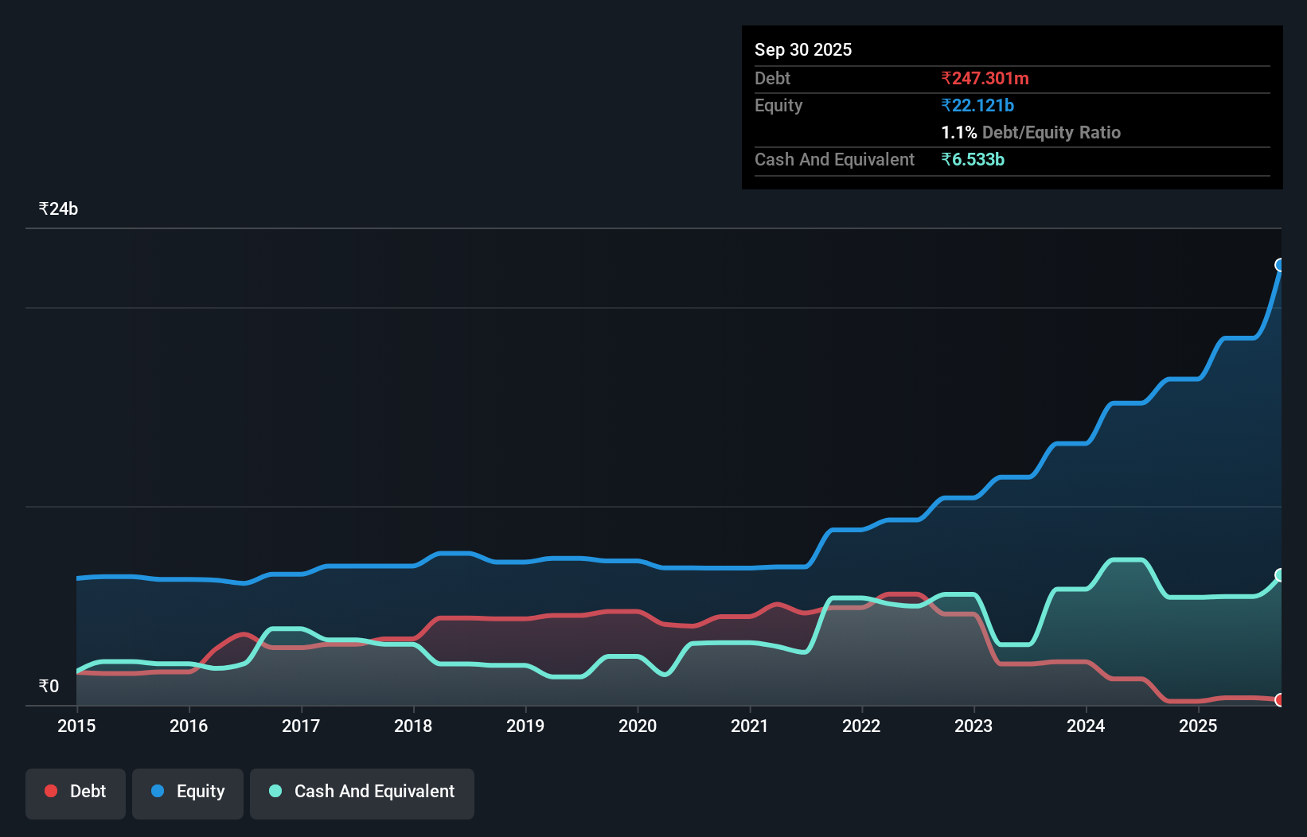Toggle the Cash And Equivalent series visibility
1307x837 pixels.
(x=362, y=792)
